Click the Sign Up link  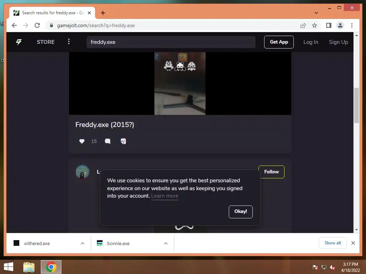(338, 42)
